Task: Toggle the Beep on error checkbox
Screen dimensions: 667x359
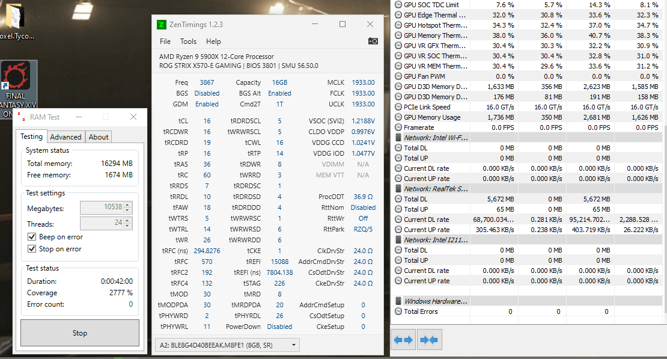Action: pyautogui.click(x=31, y=237)
